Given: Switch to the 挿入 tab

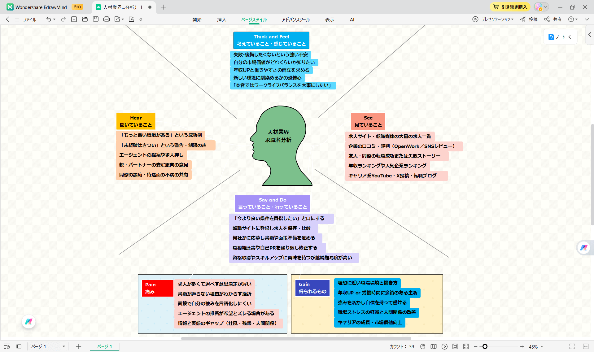Looking at the screenshot, I should click(x=221, y=20).
